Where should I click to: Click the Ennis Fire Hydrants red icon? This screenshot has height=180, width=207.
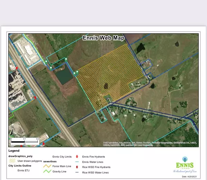pyautogui.click(x=77, y=157)
